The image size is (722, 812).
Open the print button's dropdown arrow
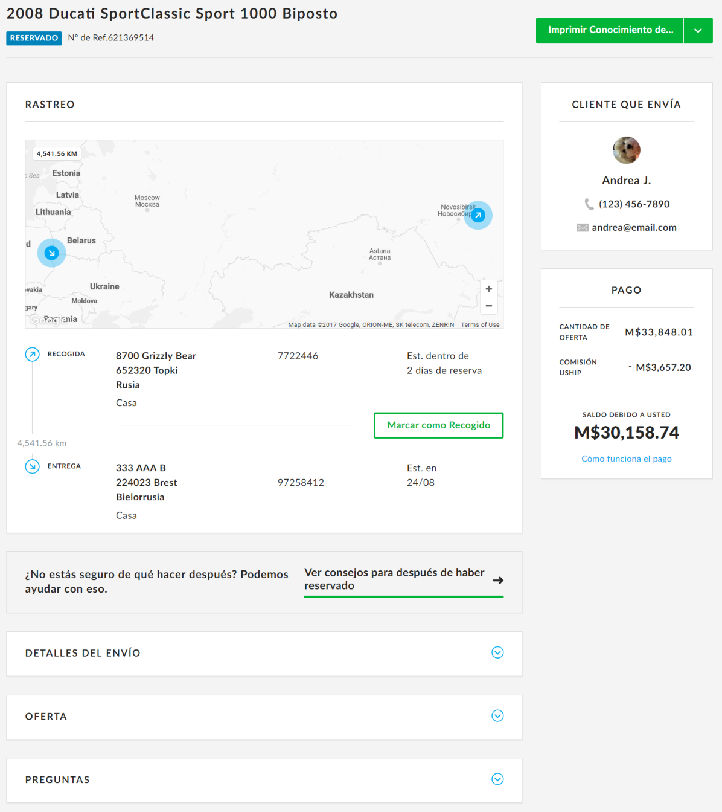click(698, 30)
